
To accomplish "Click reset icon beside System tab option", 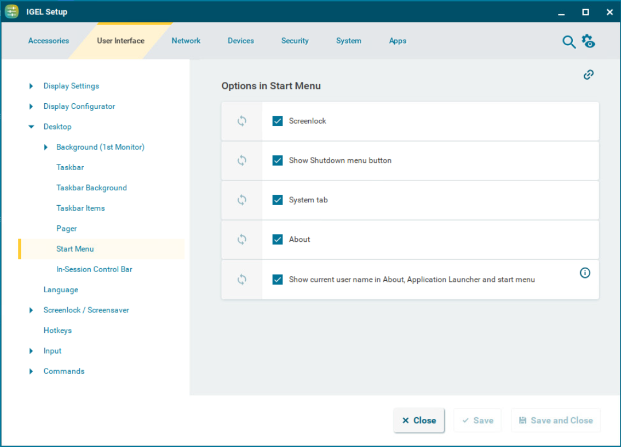I will click(x=242, y=200).
